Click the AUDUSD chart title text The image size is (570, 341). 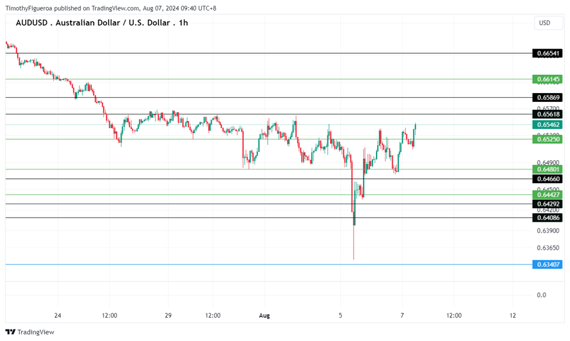click(102, 23)
